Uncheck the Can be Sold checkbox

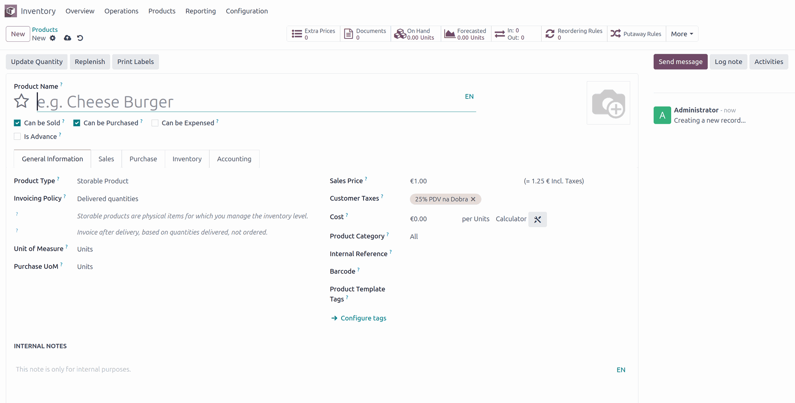tap(17, 123)
